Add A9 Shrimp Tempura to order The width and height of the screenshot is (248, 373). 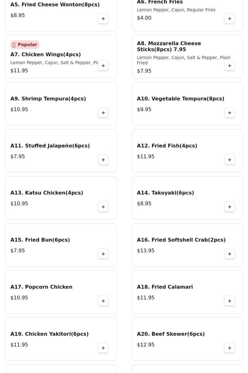coord(103,113)
